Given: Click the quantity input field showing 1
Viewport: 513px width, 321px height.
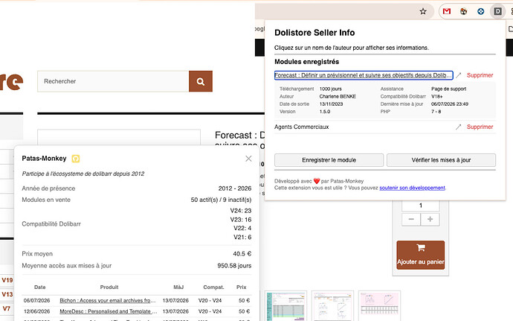Looking at the screenshot, I should 420,206.
